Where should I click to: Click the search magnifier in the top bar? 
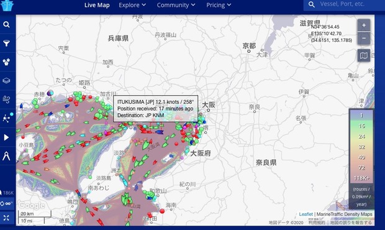pos(312,4)
